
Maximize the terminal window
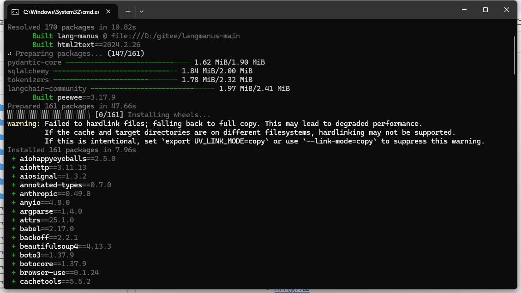pos(485,10)
